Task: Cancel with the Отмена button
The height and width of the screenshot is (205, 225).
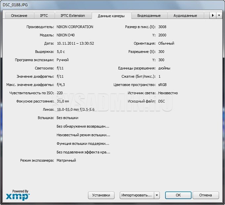Action: point(205,195)
